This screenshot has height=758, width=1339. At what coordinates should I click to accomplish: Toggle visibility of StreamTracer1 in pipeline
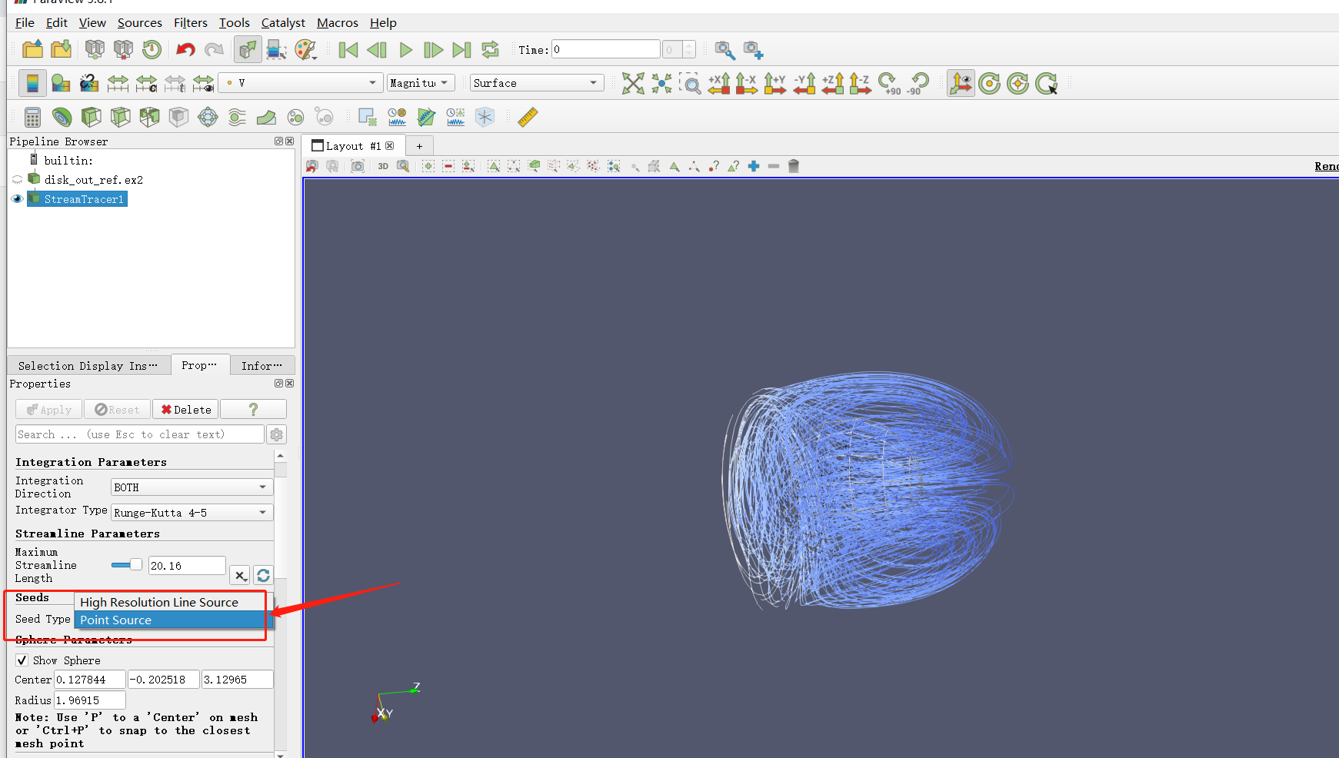pyautogui.click(x=17, y=198)
